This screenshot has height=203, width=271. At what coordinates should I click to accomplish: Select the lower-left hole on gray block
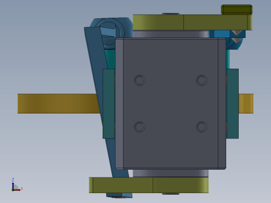tap(140, 127)
